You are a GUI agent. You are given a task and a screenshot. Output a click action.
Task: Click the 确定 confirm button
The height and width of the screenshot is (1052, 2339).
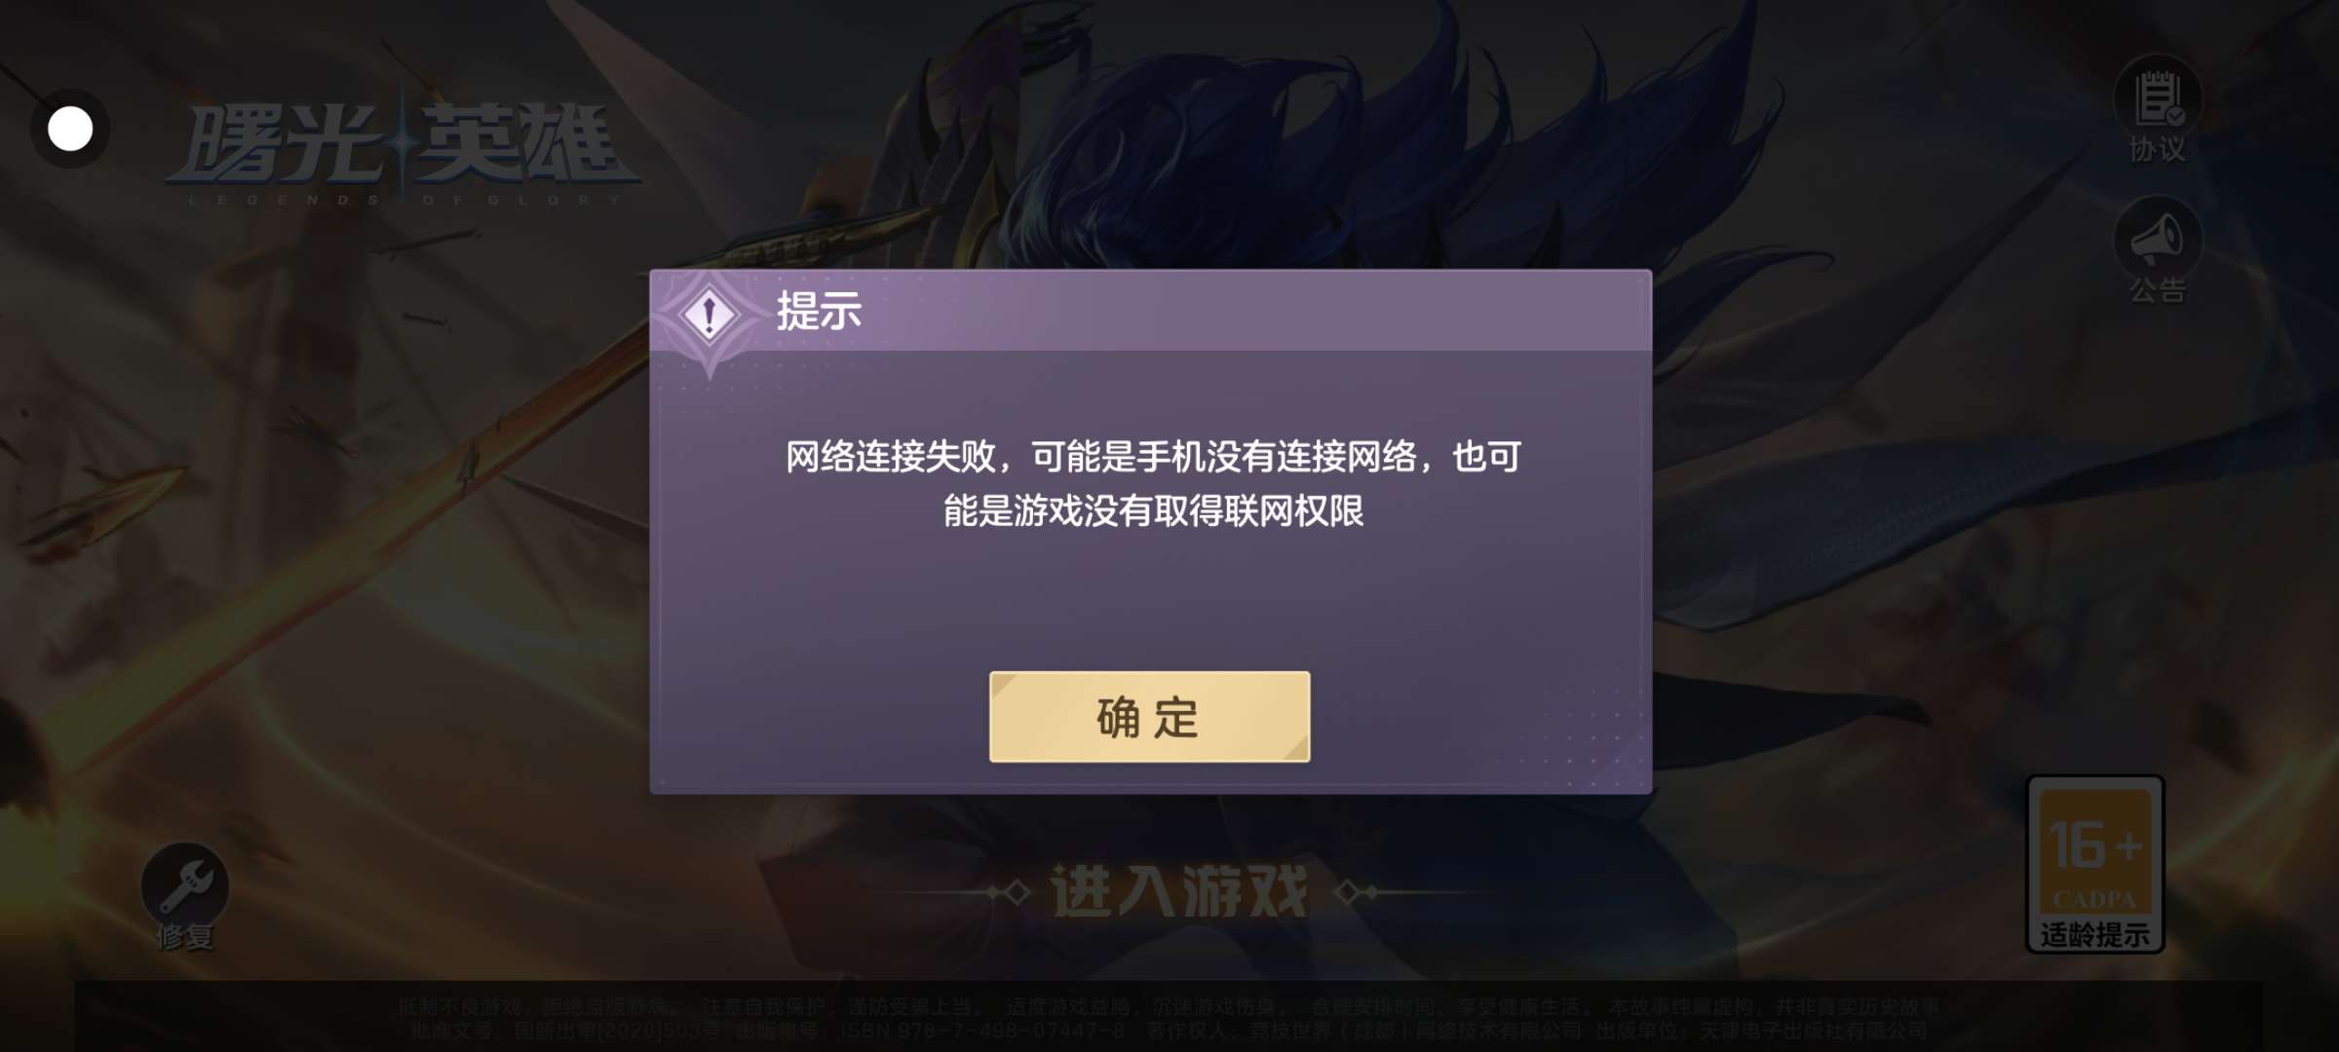coord(1149,717)
